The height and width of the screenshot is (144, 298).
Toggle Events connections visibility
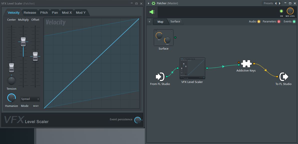tap(294, 22)
